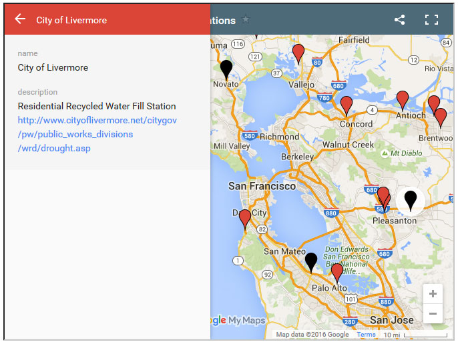The width and height of the screenshot is (458, 346).
Task: Click the City of Livermore panel title
Action: tap(71, 20)
